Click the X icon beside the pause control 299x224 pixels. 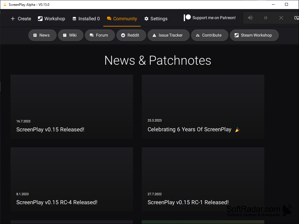pyautogui.click(x=281, y=18)
